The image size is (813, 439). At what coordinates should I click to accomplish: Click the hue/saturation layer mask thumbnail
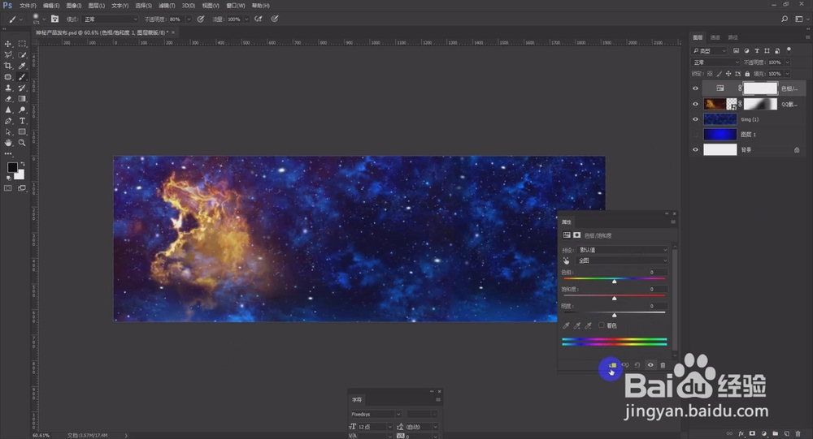pos(761,88)
